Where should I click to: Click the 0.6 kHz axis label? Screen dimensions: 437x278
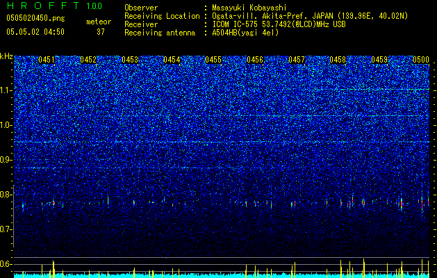point(6,264)
